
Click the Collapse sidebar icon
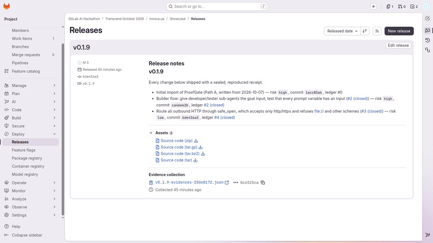coord(6,235)
